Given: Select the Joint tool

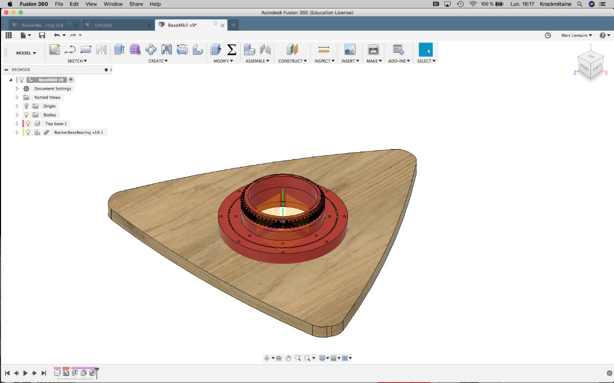Looking at the screenshot, I should 265,50.
